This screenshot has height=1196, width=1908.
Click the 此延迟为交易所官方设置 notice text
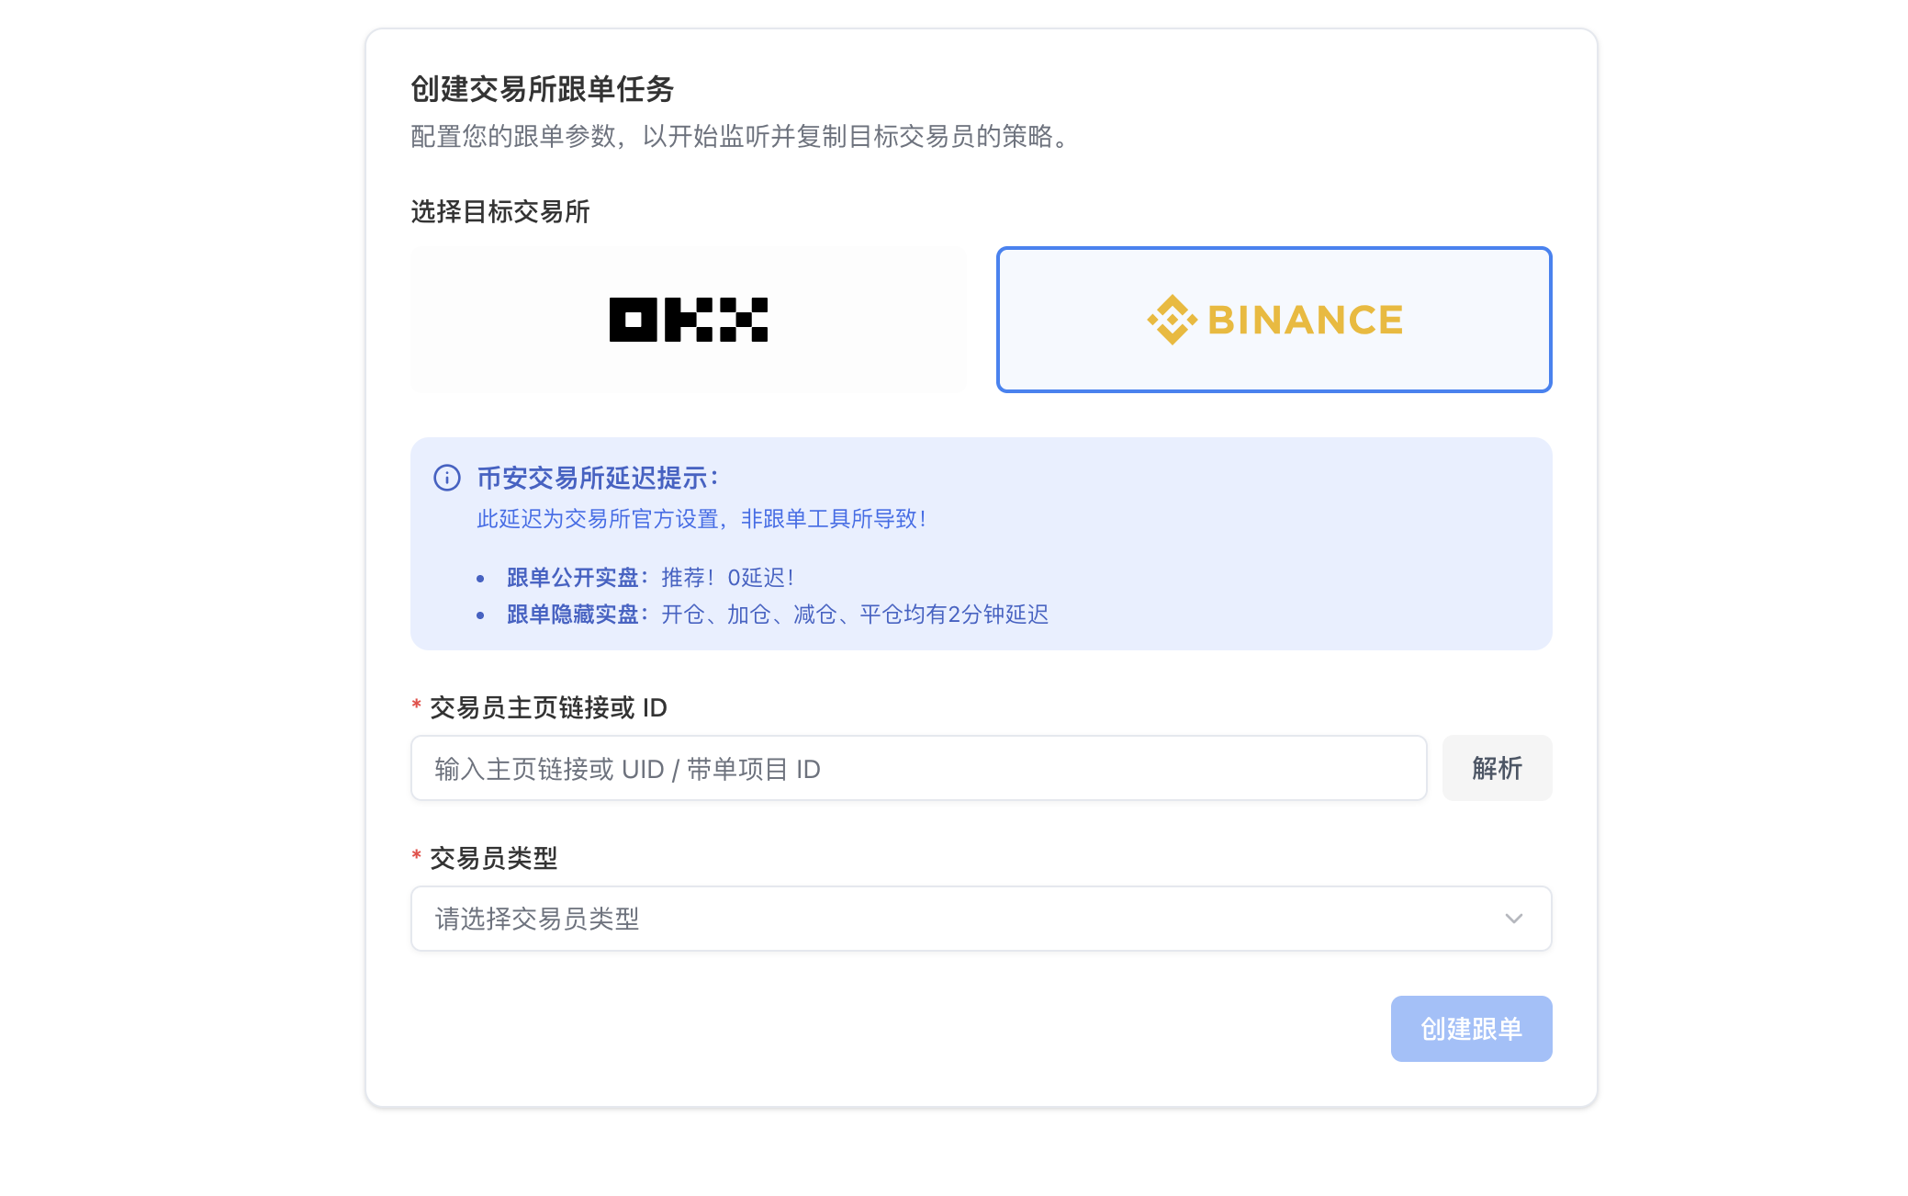pos(701,519)
